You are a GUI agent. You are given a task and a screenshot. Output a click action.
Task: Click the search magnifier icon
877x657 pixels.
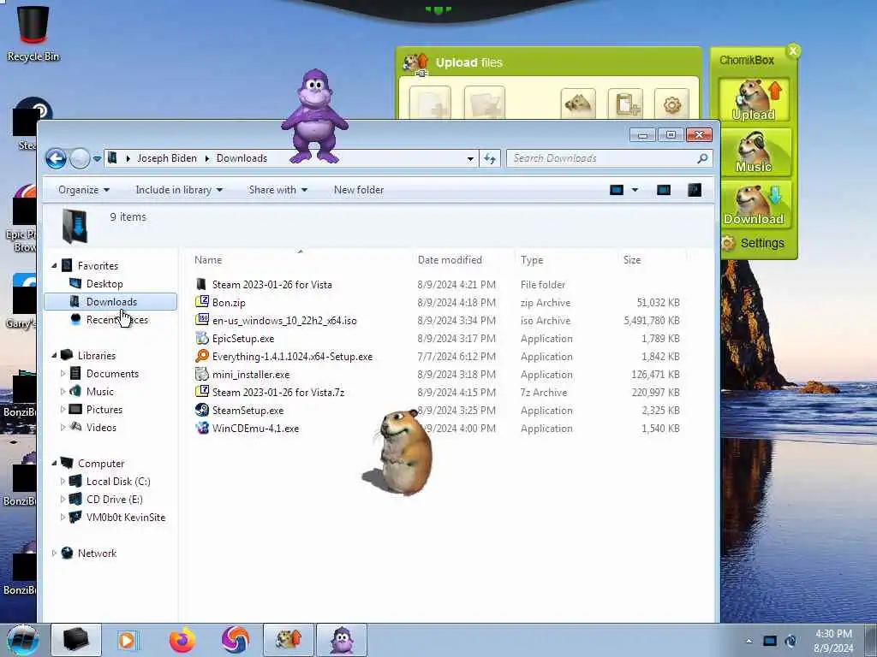tap(702, 158)
